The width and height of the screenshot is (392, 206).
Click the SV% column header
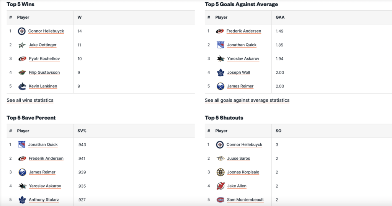coord(82,131)
